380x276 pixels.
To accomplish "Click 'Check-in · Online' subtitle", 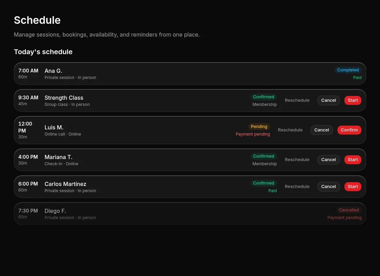I will [x=61, y=164].
